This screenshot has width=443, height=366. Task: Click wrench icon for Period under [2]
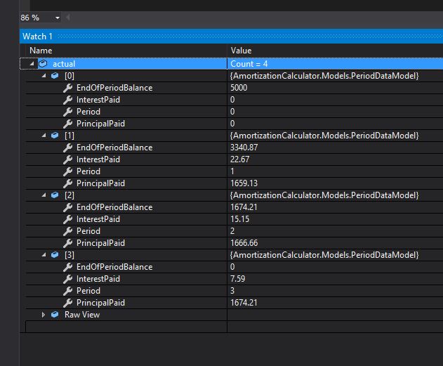point(67,231)
